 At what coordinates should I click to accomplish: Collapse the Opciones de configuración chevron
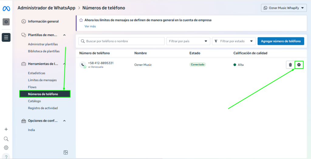pyautogui.click(x=64, y=121)
